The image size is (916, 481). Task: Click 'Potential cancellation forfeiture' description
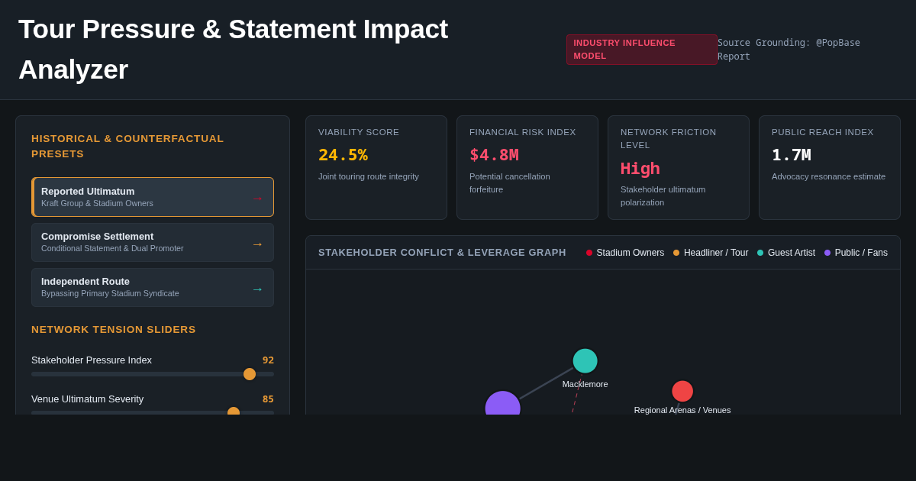pyautogui.click(x=510, y=182)
